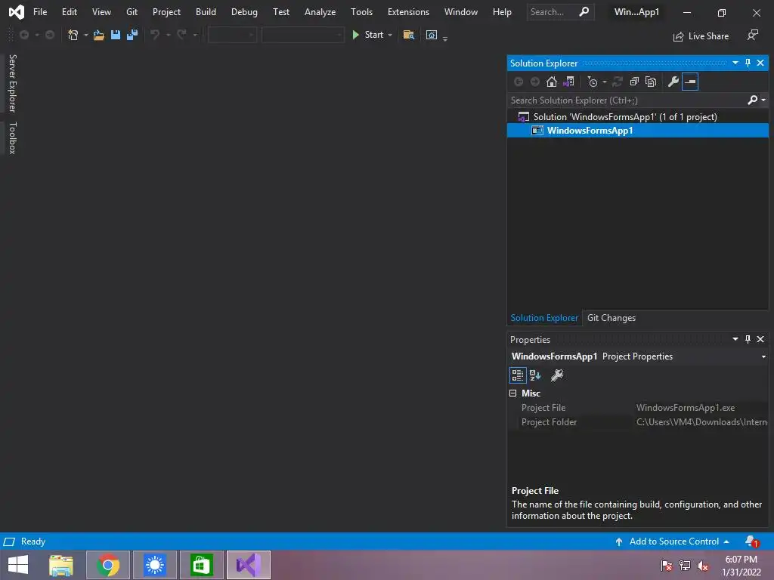The height and width of the screenshot is (580, 774).
Task: Open Property Pages wrench icon in Properties
Action: [557, 375]
